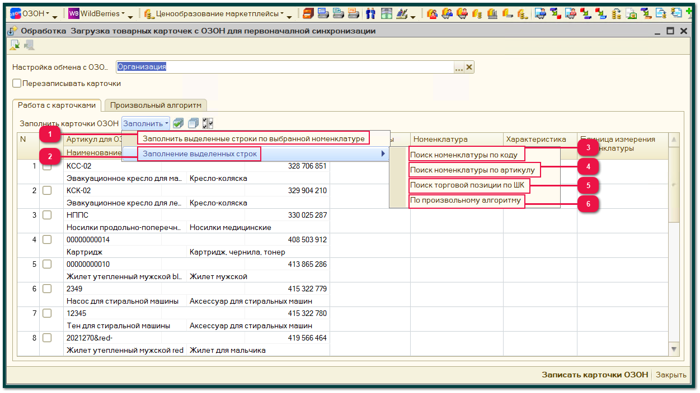Clear the Настройка обмена field with X
Viewport: 700px width, 393px height.
tap(469, 67)
